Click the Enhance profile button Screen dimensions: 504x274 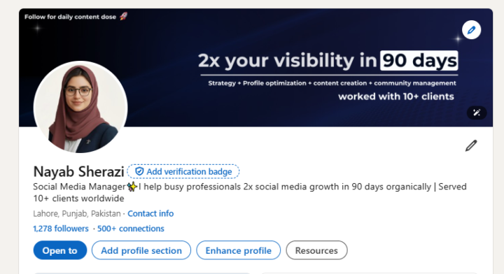238,250
